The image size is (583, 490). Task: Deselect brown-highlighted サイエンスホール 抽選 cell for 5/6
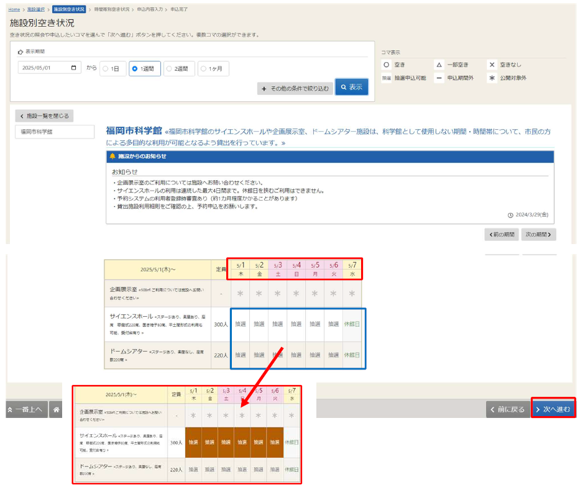click(x=275, y=442)
